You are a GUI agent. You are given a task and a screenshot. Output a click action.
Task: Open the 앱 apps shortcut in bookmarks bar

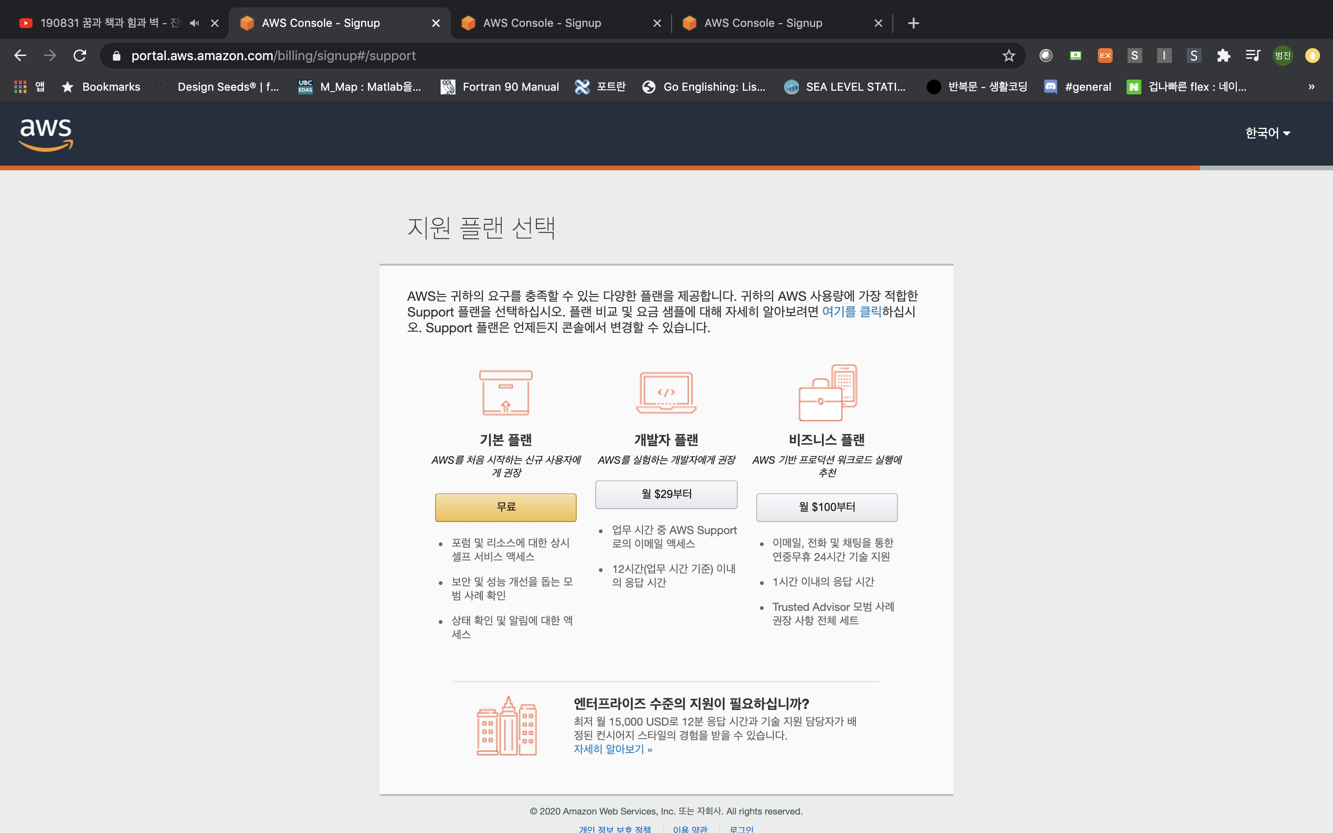(30, 87)
